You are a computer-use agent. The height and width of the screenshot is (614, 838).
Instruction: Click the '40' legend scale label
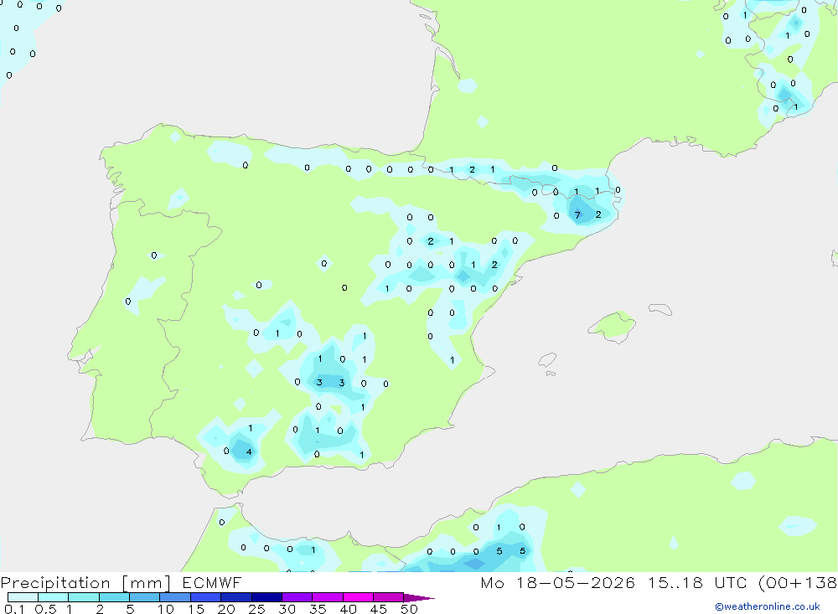348,609
